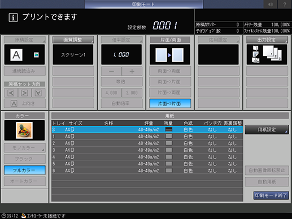
Task: Click the カラー panel header
Action: [x=24, y=116]
